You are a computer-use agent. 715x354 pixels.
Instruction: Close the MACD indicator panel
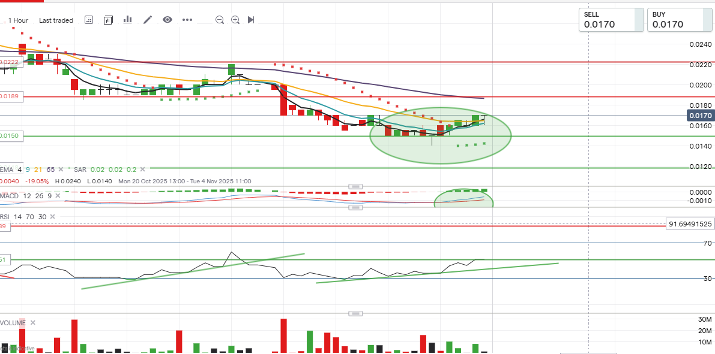[58, 196]
